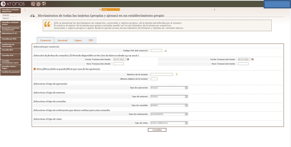Click the Consultar button
Screen dimensions: 291x147
[x=157, y=130]
